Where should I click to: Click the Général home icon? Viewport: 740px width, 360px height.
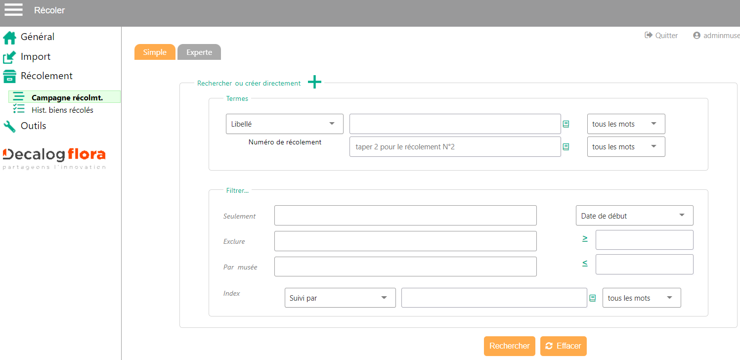click(9, 38)
